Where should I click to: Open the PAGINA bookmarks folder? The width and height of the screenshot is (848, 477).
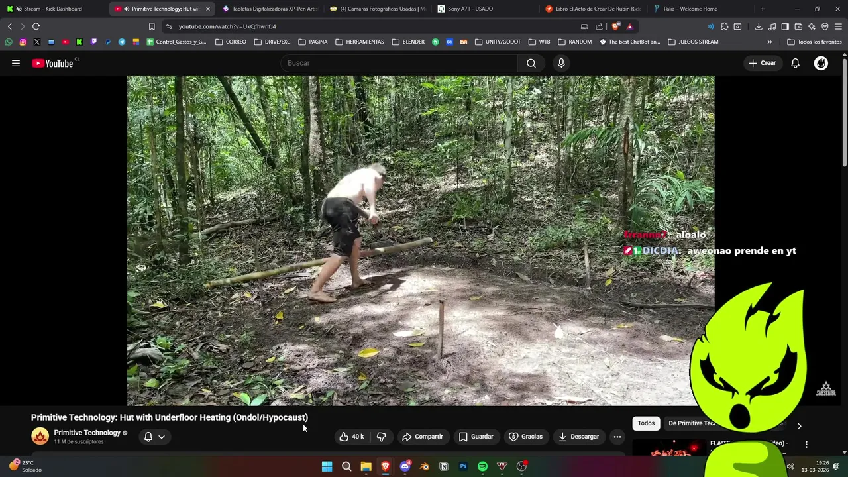(313, 42)
